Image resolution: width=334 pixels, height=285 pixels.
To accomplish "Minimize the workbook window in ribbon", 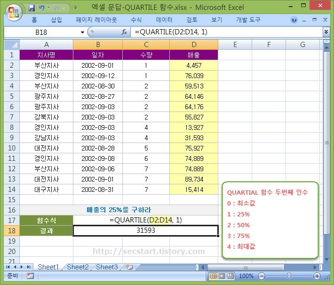I will click(304, 20).
